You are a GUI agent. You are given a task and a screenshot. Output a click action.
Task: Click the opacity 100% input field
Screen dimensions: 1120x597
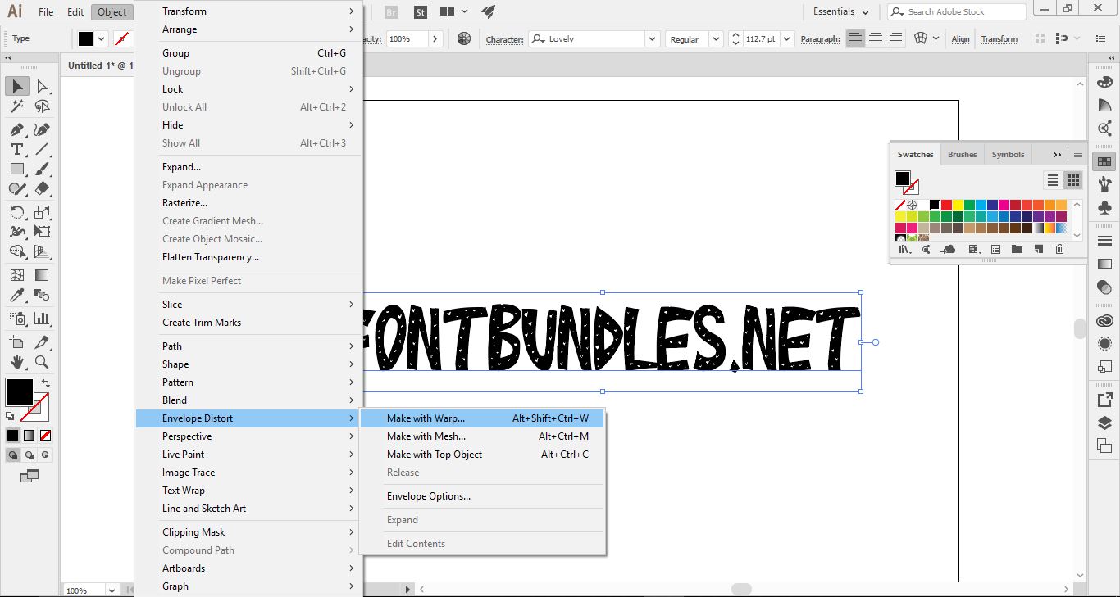pyautogui.click(x=406, y=38)
